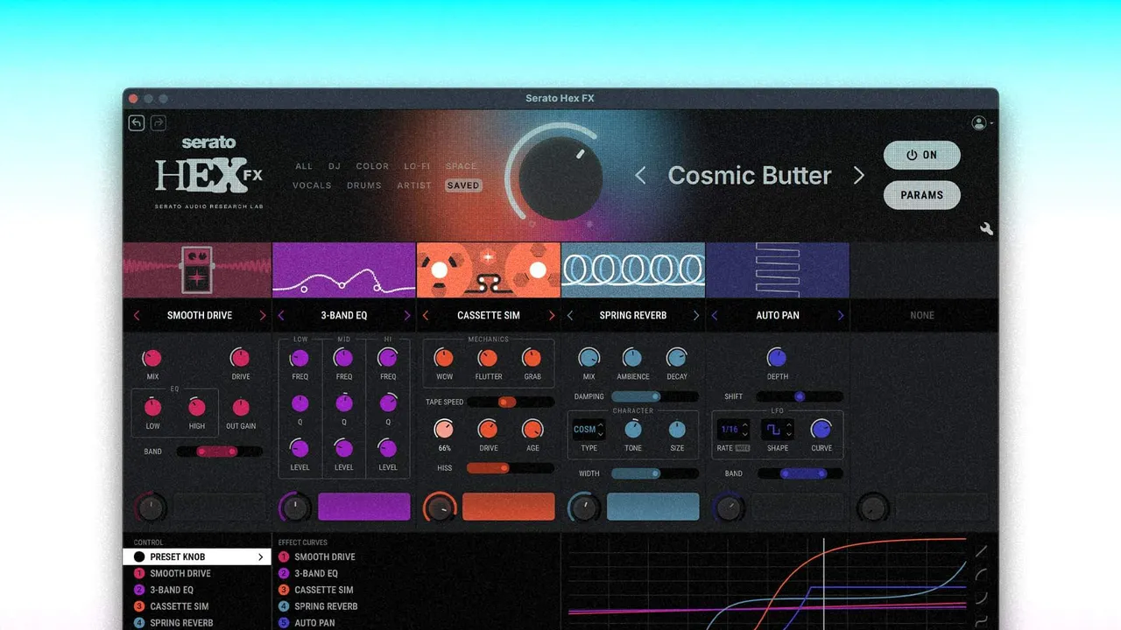Click the knob labeled 66%
1121x630 pixels.
click(444, 430)
